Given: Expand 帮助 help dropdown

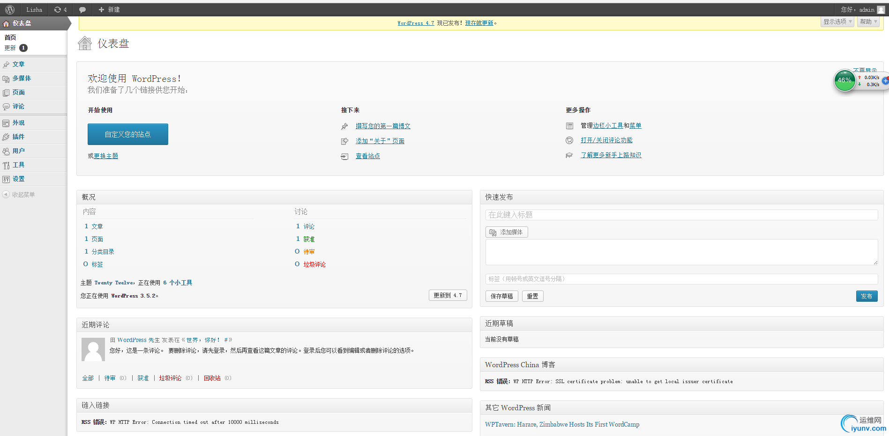Looking at the screenshot, I should tap(868, 22).
